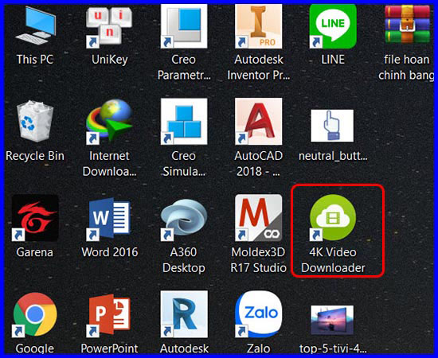Click the 'Creo Parametr...' label text
The image size is (438, 358).
(x=184, y=68)
